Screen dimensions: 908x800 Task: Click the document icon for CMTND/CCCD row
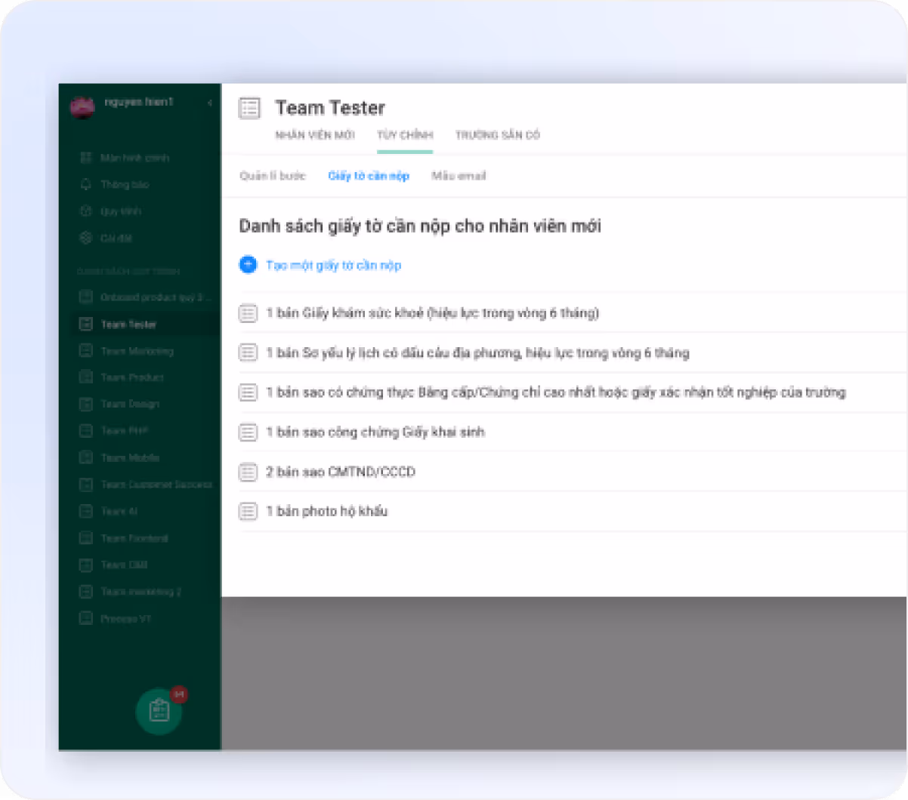(x=248, y=472)
